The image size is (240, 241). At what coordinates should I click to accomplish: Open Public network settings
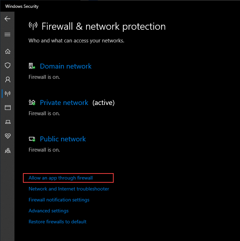[x=63, y=139]
